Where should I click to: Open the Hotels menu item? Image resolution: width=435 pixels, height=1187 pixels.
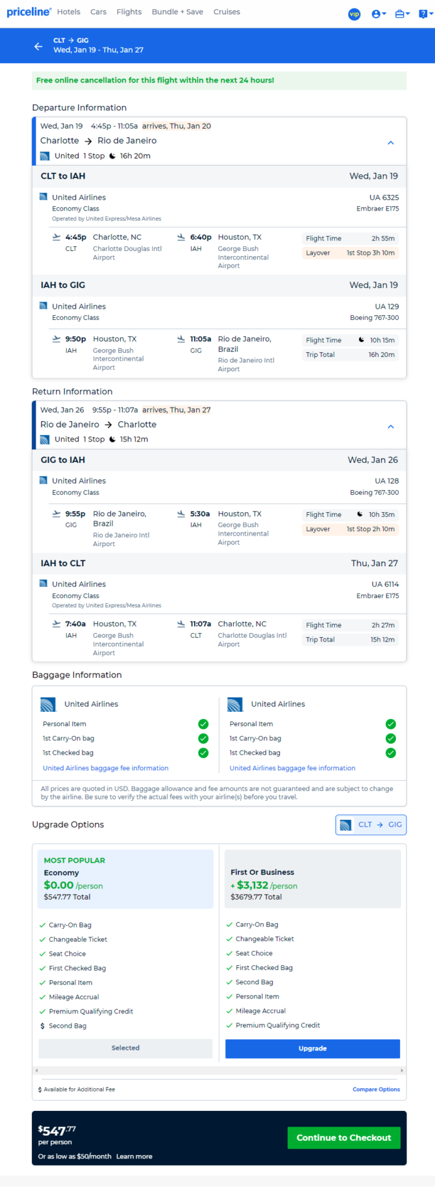pos(69,12)
